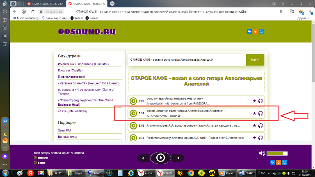
Task: Mute audio via speaker icon in player
Action: tap(262, 153)
